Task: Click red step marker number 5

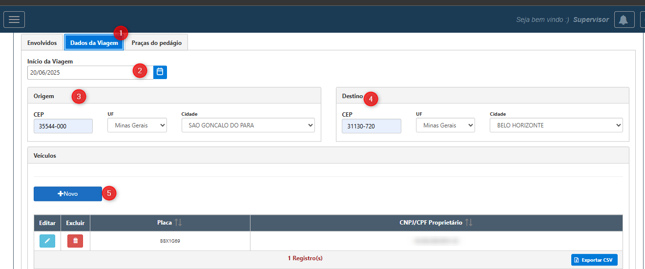Action: [109, 193]
